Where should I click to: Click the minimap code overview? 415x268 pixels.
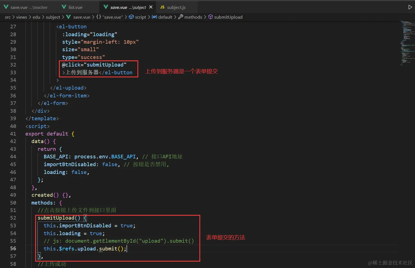[407, 43]
